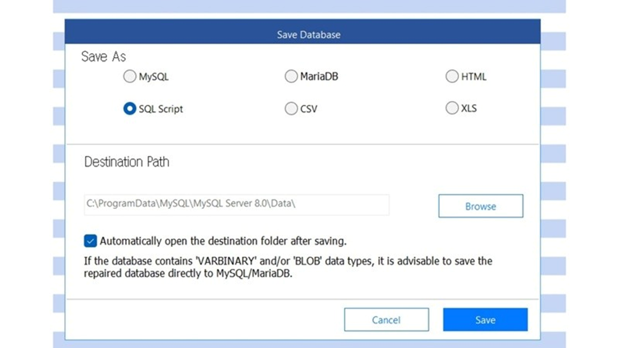Choose the CSV radio option

click(291, 109)
